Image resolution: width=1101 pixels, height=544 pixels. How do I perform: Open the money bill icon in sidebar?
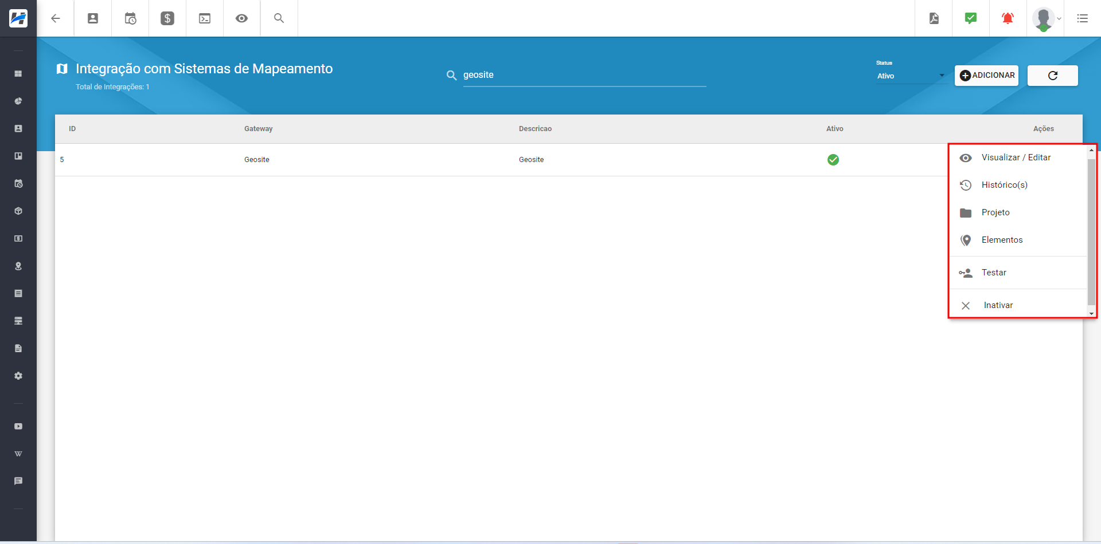18,239
